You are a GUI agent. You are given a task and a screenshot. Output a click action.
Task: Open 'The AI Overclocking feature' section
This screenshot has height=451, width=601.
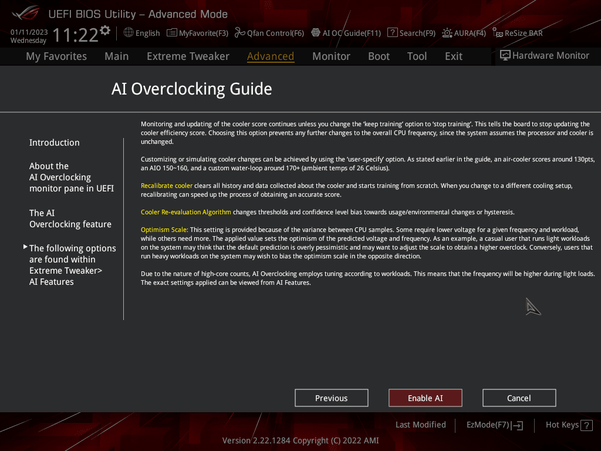click(70, 218)
